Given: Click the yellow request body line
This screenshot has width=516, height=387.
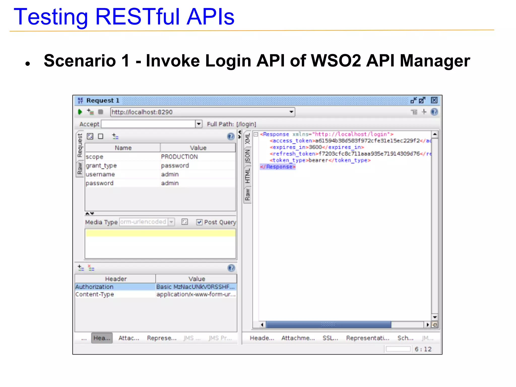Looking at the screenshot, I should [x=160, y=233].
